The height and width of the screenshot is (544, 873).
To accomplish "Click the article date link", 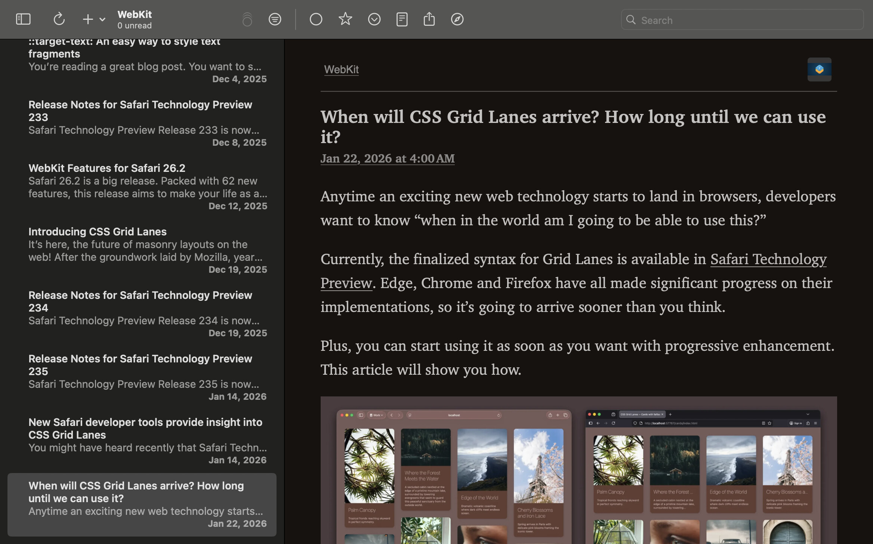I will tap(387, 158).
